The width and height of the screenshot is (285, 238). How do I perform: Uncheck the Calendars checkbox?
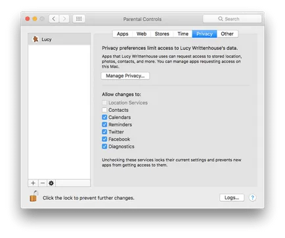[104, 117]
